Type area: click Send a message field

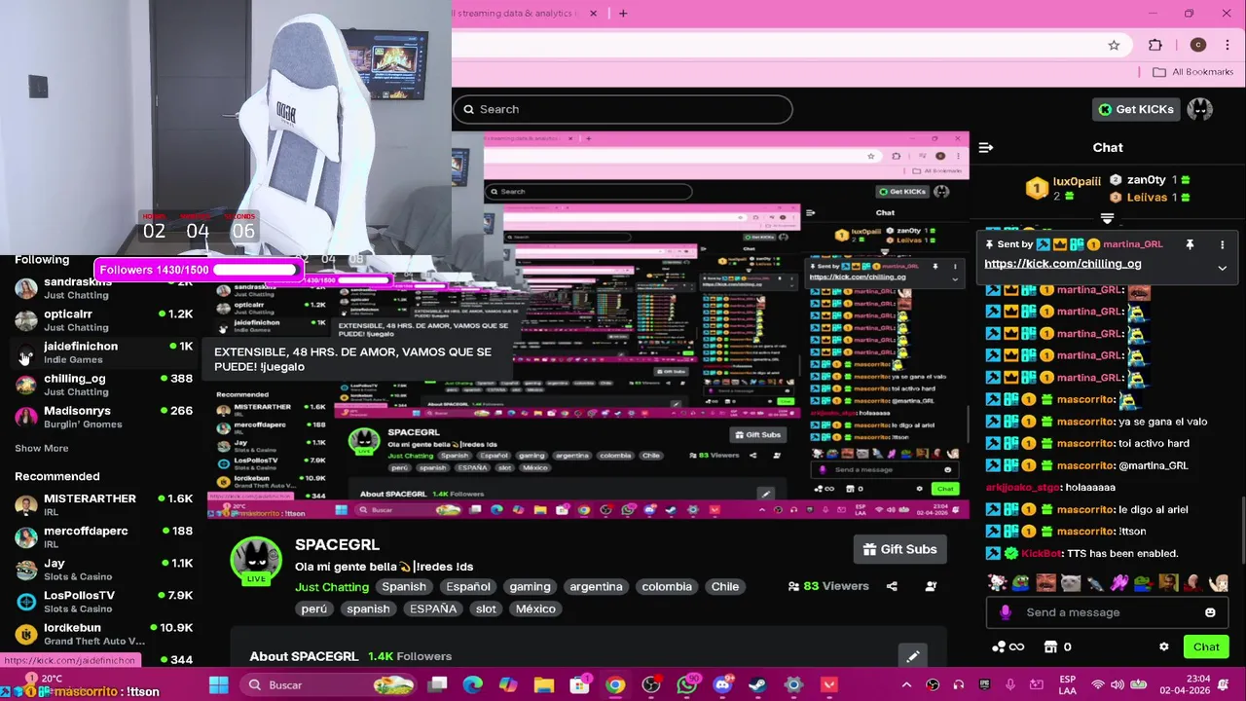pyautogui.click(x=1108, y=612)
